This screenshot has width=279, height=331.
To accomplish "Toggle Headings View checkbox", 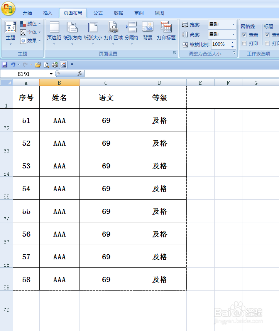I will (267, 35).
